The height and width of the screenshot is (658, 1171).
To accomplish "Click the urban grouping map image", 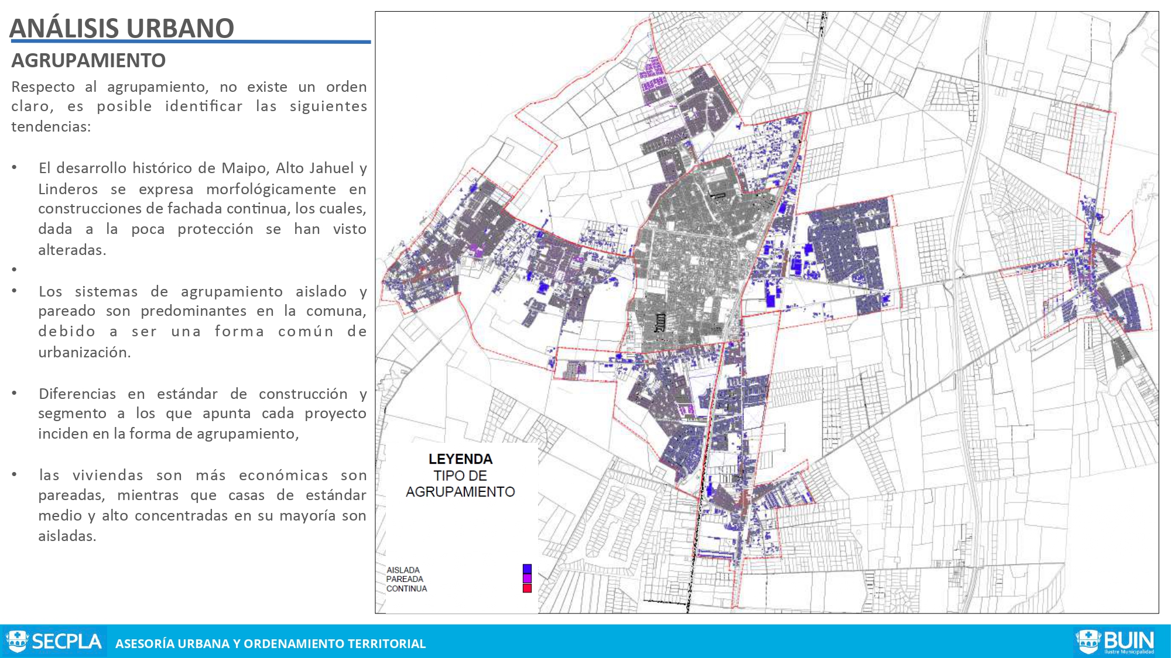I will coord(766,312).
